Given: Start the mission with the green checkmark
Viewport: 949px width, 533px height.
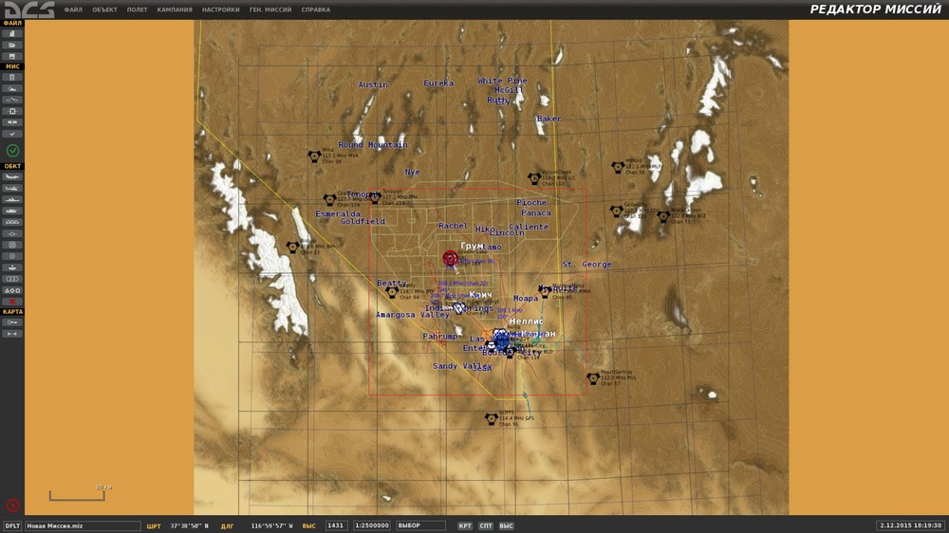Looking at the screenshot, I should pyautogui.click(x=12, y=150).
